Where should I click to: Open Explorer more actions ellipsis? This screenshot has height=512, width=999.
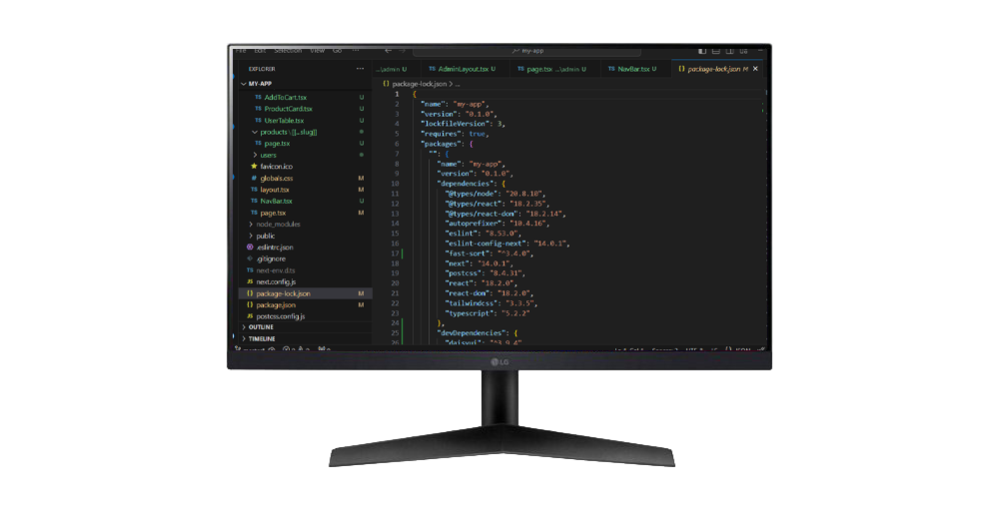[x=360, y=69]
